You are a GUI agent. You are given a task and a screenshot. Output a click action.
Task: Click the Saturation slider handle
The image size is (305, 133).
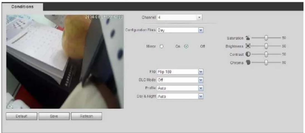[267, 38]
